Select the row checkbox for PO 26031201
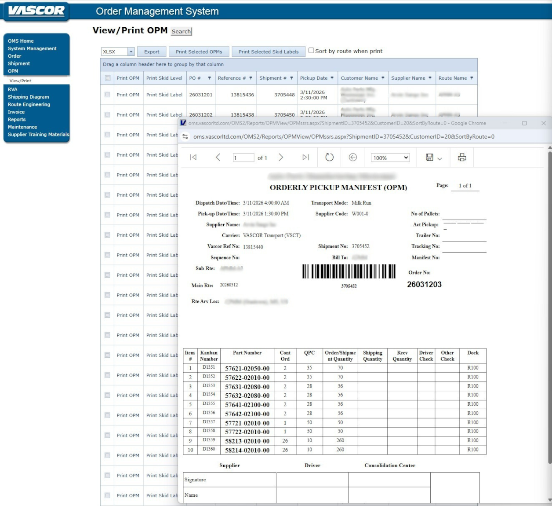552x506 pixels. (x=108, y=95)
